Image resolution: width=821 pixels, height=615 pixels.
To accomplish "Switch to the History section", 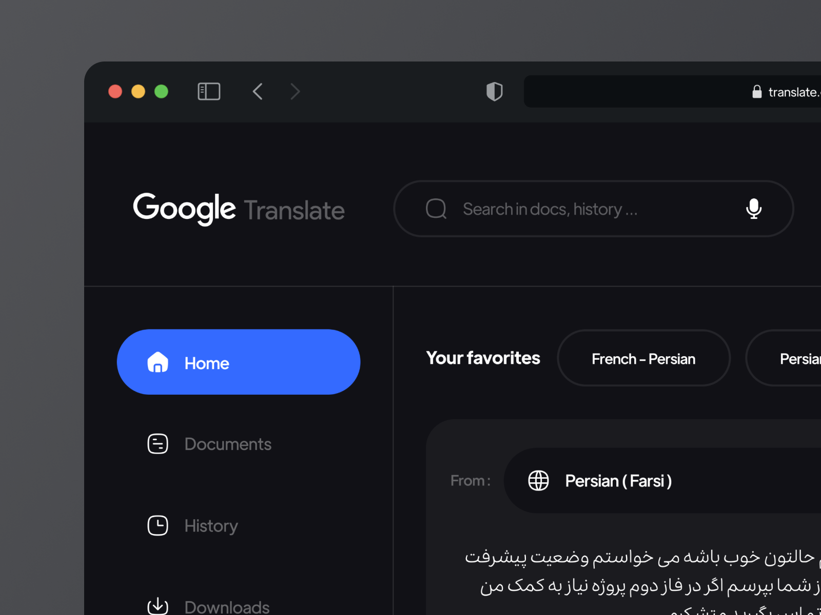I will (x=210, y=525).
